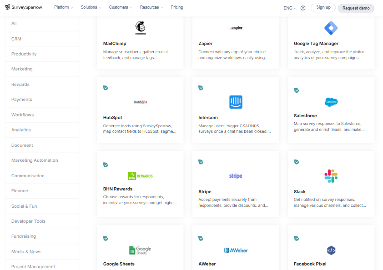Select the Marketing Automation category
The width and height of the screenshot is (383, 270).
[42, 160]
